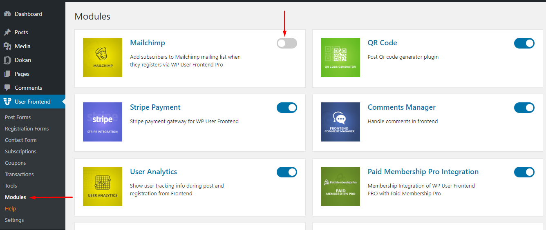The width and height of the screenshot is (546, 230).
Task: Open the Tools submenu
Action: (11, 186)
